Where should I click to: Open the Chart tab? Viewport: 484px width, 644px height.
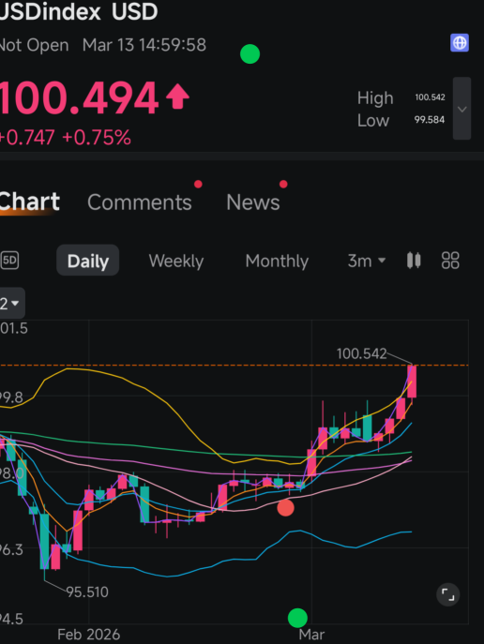pyautogui.click(x=30, y=202)
